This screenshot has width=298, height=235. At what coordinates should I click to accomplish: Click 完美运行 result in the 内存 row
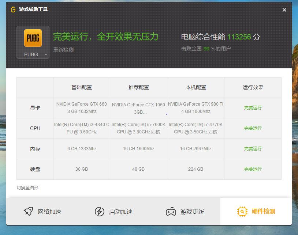pos(253,149)
